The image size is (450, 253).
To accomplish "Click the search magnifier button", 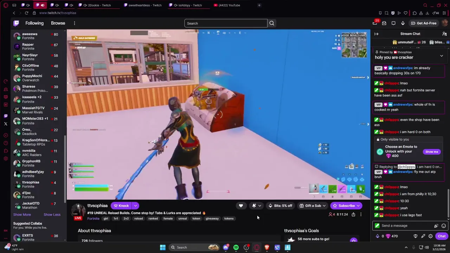I will click(x=272, y=23).
